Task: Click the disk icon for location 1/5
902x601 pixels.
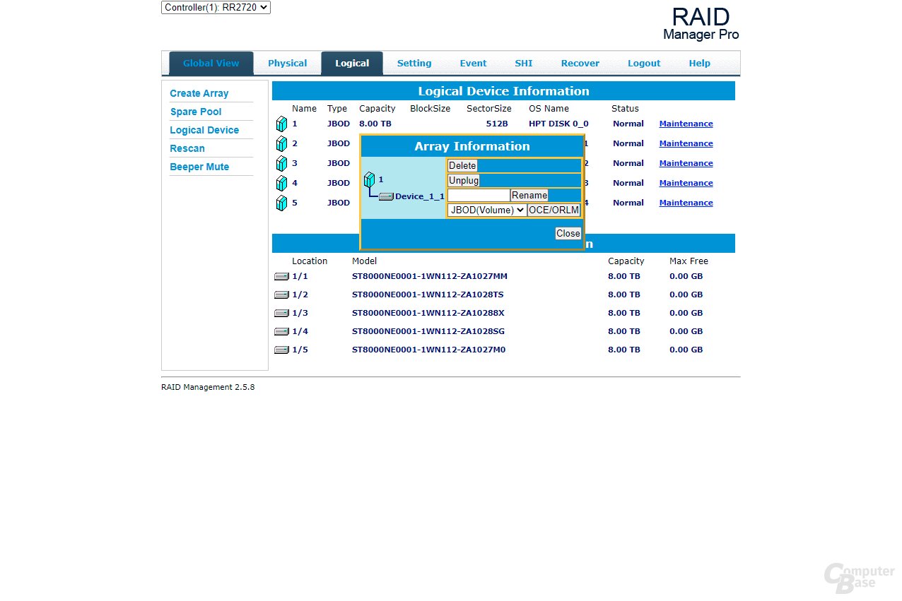Action: point(281,350)
